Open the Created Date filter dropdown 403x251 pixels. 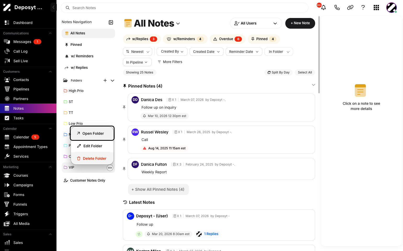point(207,52)
